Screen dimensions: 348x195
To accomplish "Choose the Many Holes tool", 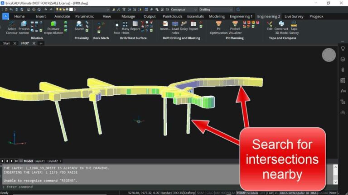I will (125, 26).
